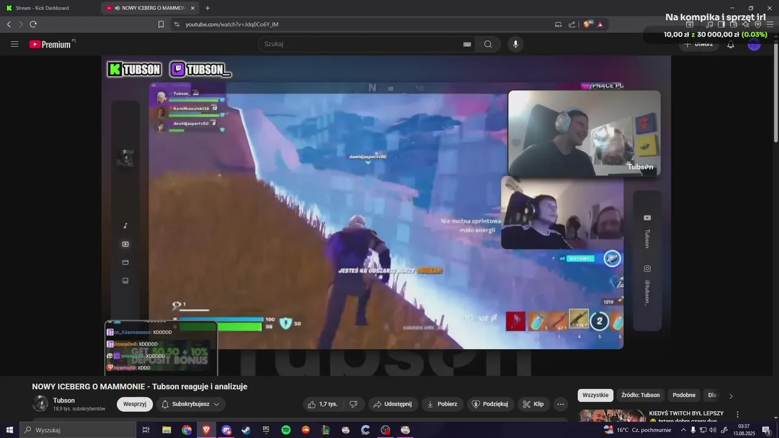Dislike the video with thumbs-down

(353, 404)
